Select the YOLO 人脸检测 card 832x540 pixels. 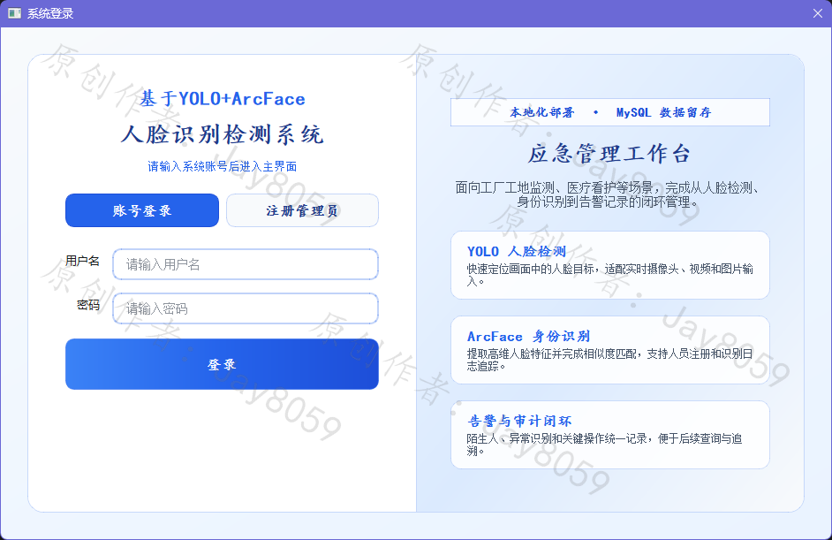click(x=610, y=265)
